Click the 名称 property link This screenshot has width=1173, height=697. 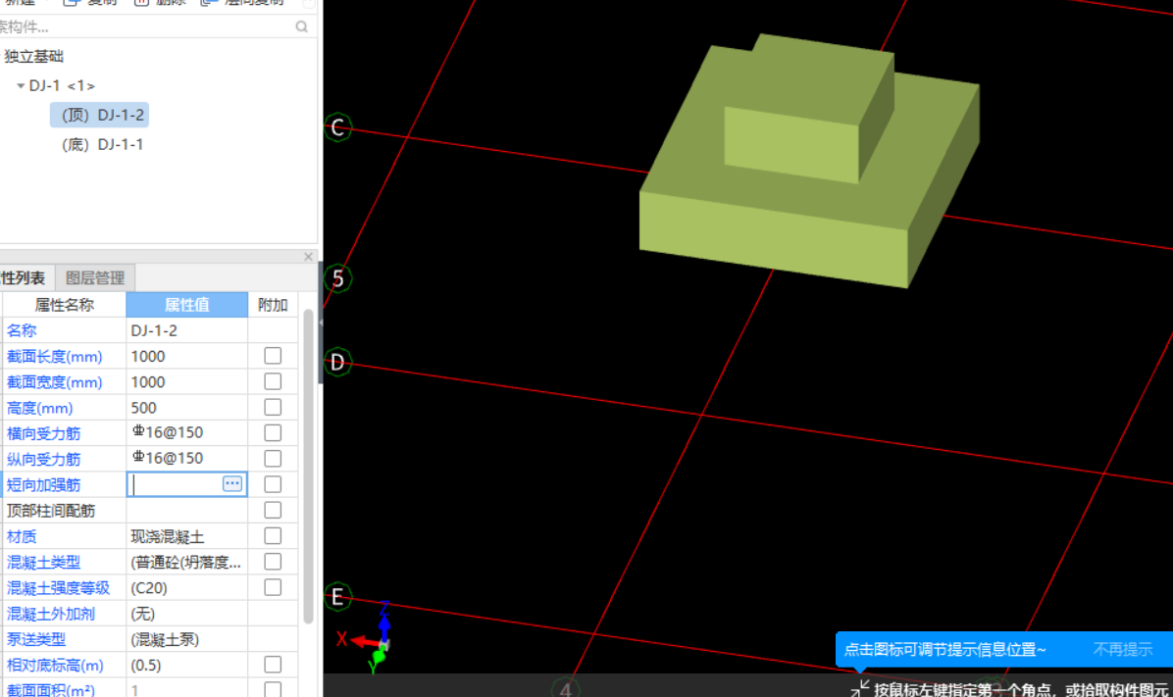pyautogui.click(x=22, y=330)
